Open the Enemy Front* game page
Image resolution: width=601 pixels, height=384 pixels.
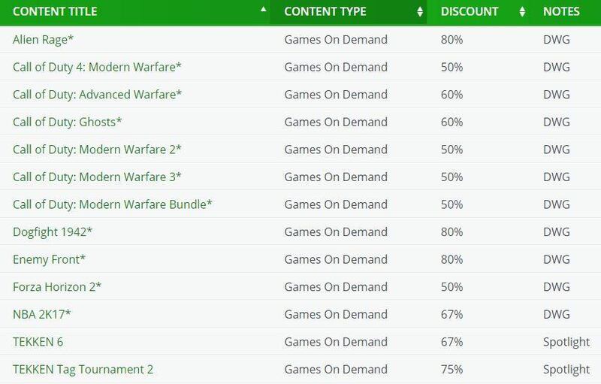(x=49, y=259)
